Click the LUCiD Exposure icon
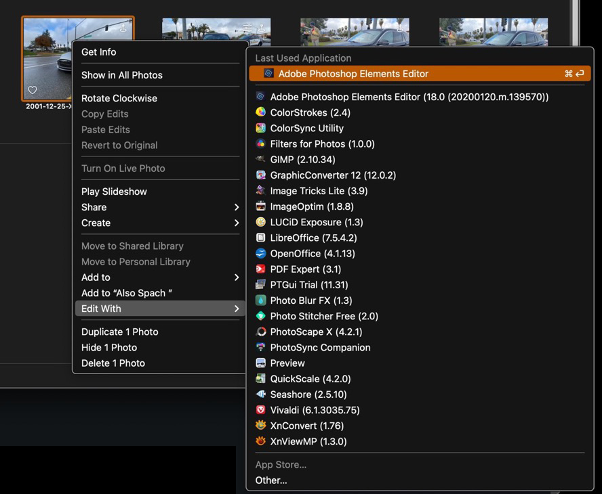This screenshot has width=602, height=494. (x=261, y=222)
